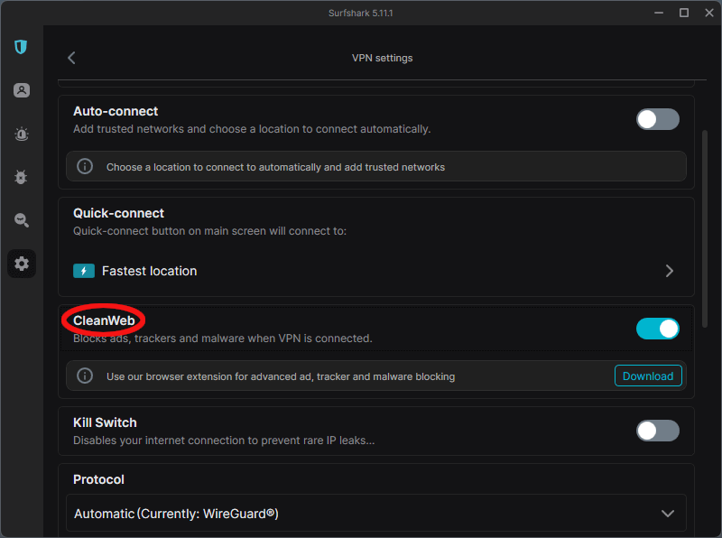Open the Settings gear in sidebar
Screen dimensions: 722x538
coord(21,264)
